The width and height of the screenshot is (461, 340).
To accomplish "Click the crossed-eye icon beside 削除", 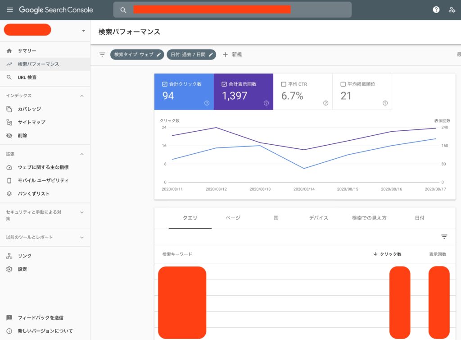I will click(9, 136).
